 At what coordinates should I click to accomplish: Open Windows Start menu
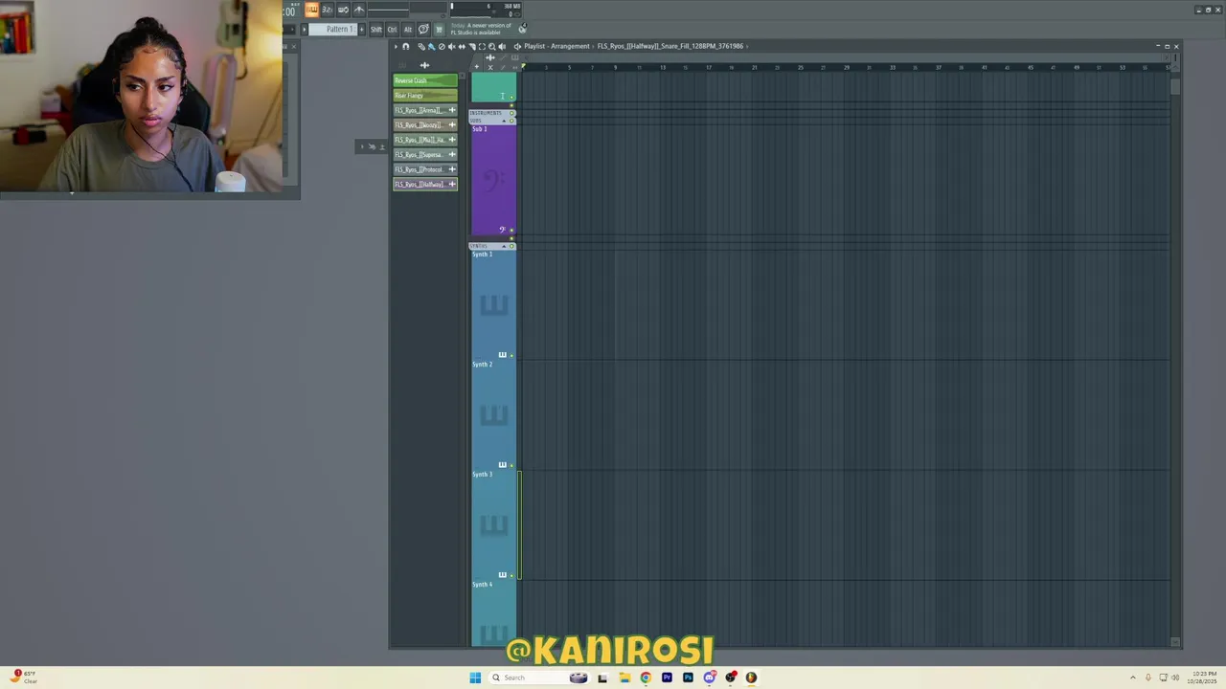tap(475, 678)
